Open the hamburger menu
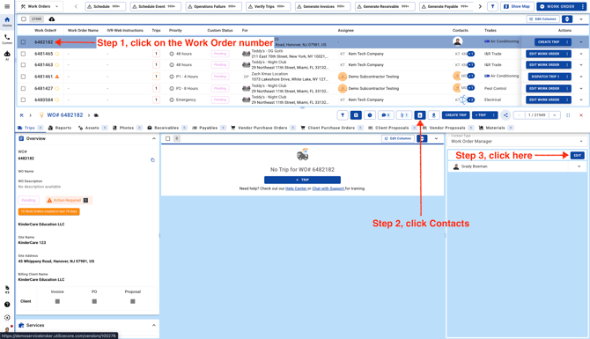Screen dimensions: 590x339 (7, 6)
